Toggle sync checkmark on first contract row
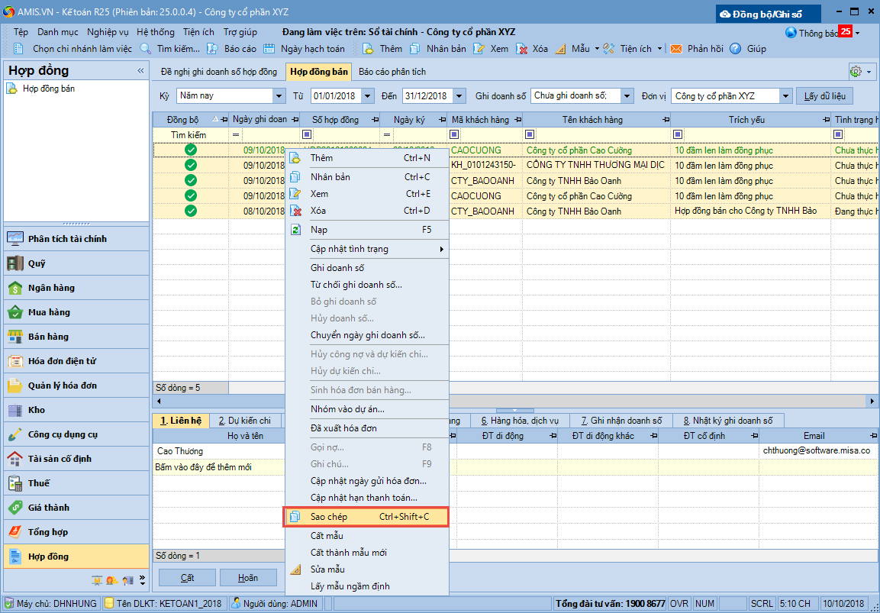The image size is (880, 613). tap(191, 150)
